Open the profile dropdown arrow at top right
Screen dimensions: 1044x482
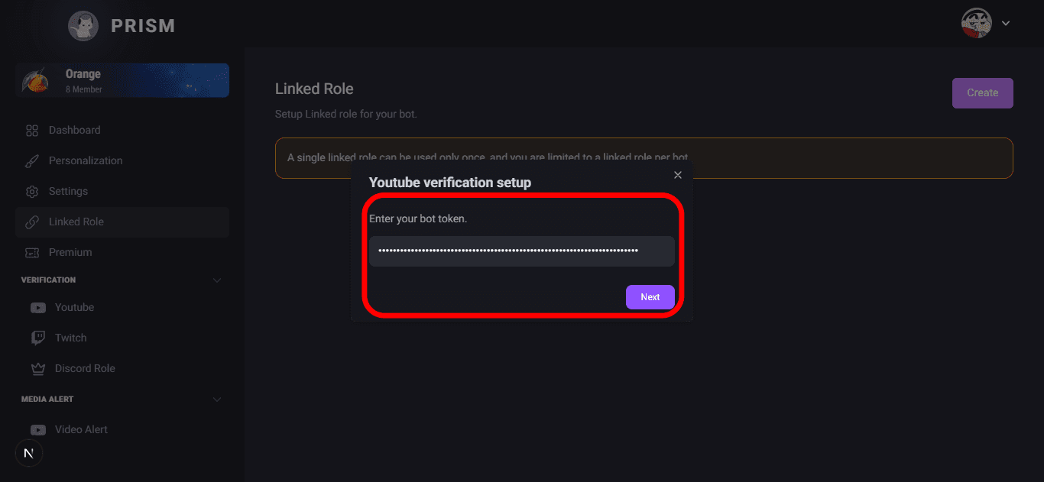(x=1006, y=23)
